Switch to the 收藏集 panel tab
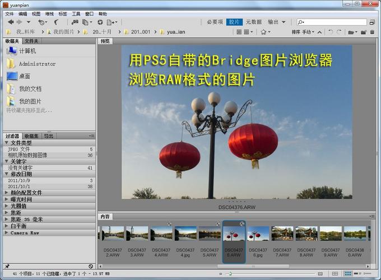The width and height of the screenshot is (381, 280). click(x=31, y=136)
